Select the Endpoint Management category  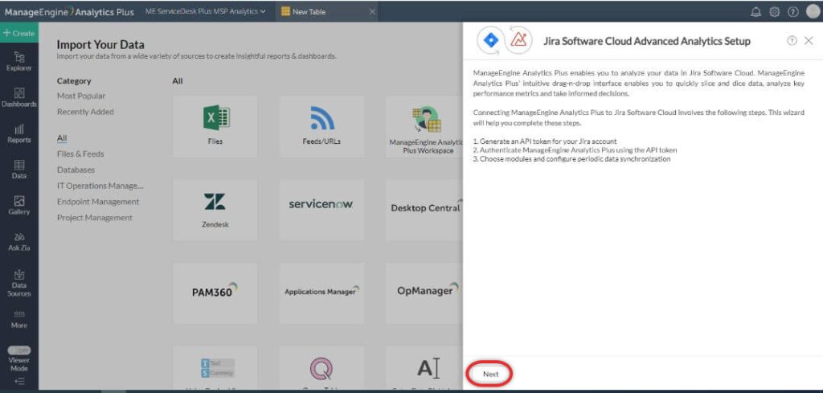[98, 202]
